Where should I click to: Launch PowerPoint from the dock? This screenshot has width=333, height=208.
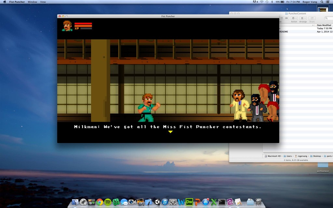197,202
